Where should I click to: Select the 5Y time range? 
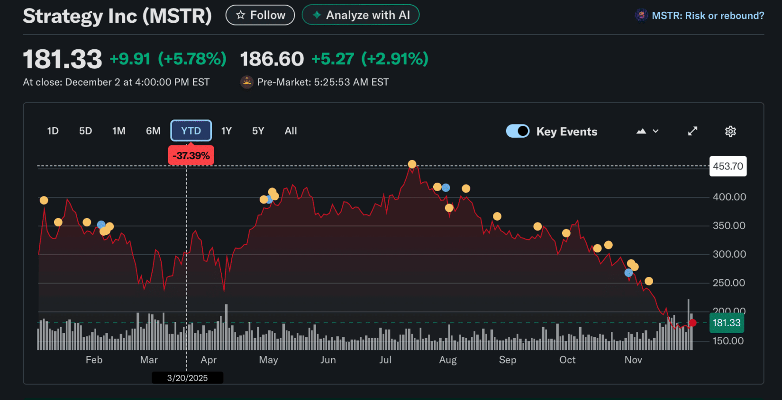tap(258, 131)
